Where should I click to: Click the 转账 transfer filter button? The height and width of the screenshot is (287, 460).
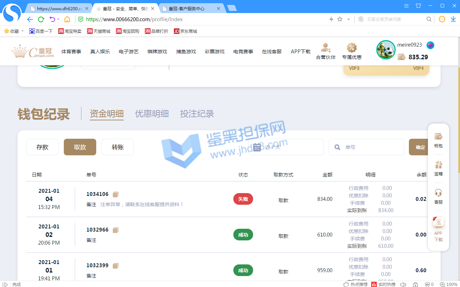pos(118,147)
